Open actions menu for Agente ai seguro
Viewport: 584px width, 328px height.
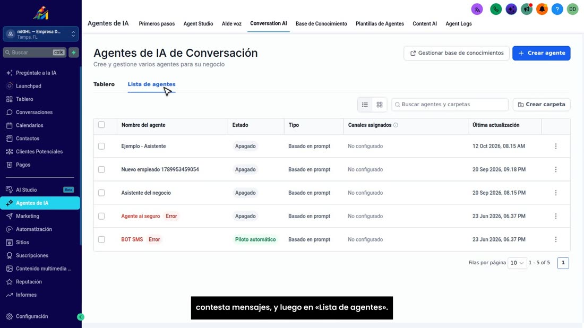click(556, 217)
